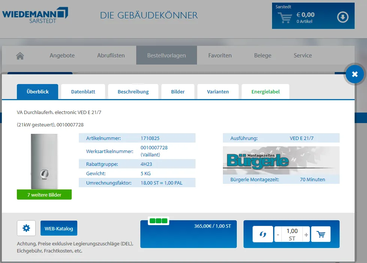Open the Beschreibung tab
Viewport: 367px width, 263px height.
(133, 92)
